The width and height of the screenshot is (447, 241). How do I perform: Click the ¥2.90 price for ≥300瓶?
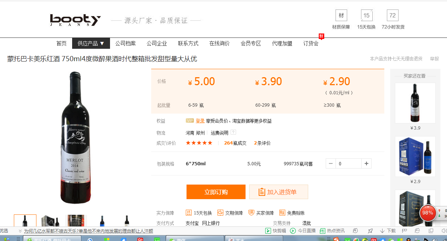tap(337, 82)
